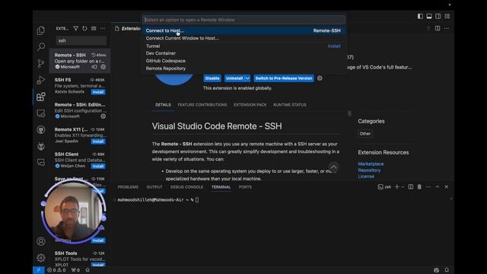The image size is (487, 274).
Task: Toggle the bottom panel layout icon
Action: [x=429, y=16]
